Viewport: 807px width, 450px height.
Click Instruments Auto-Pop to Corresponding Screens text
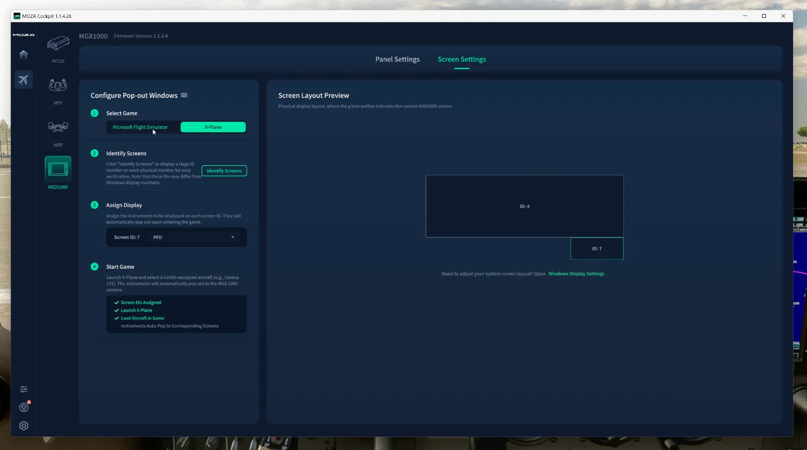coord(170,326)
